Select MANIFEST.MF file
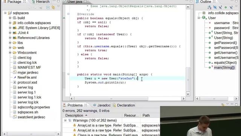Screen dimensions: 241x136 [29, 68]
